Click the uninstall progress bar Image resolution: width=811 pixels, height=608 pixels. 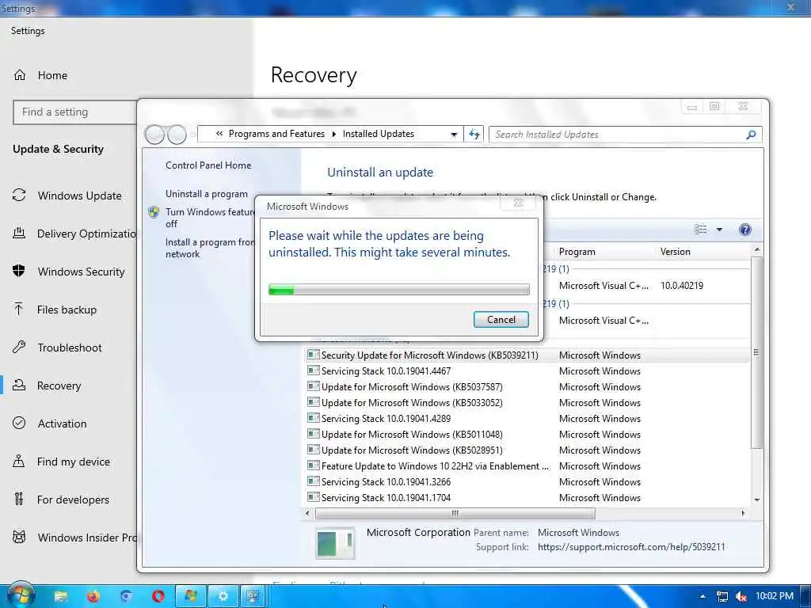pos(399,290)
